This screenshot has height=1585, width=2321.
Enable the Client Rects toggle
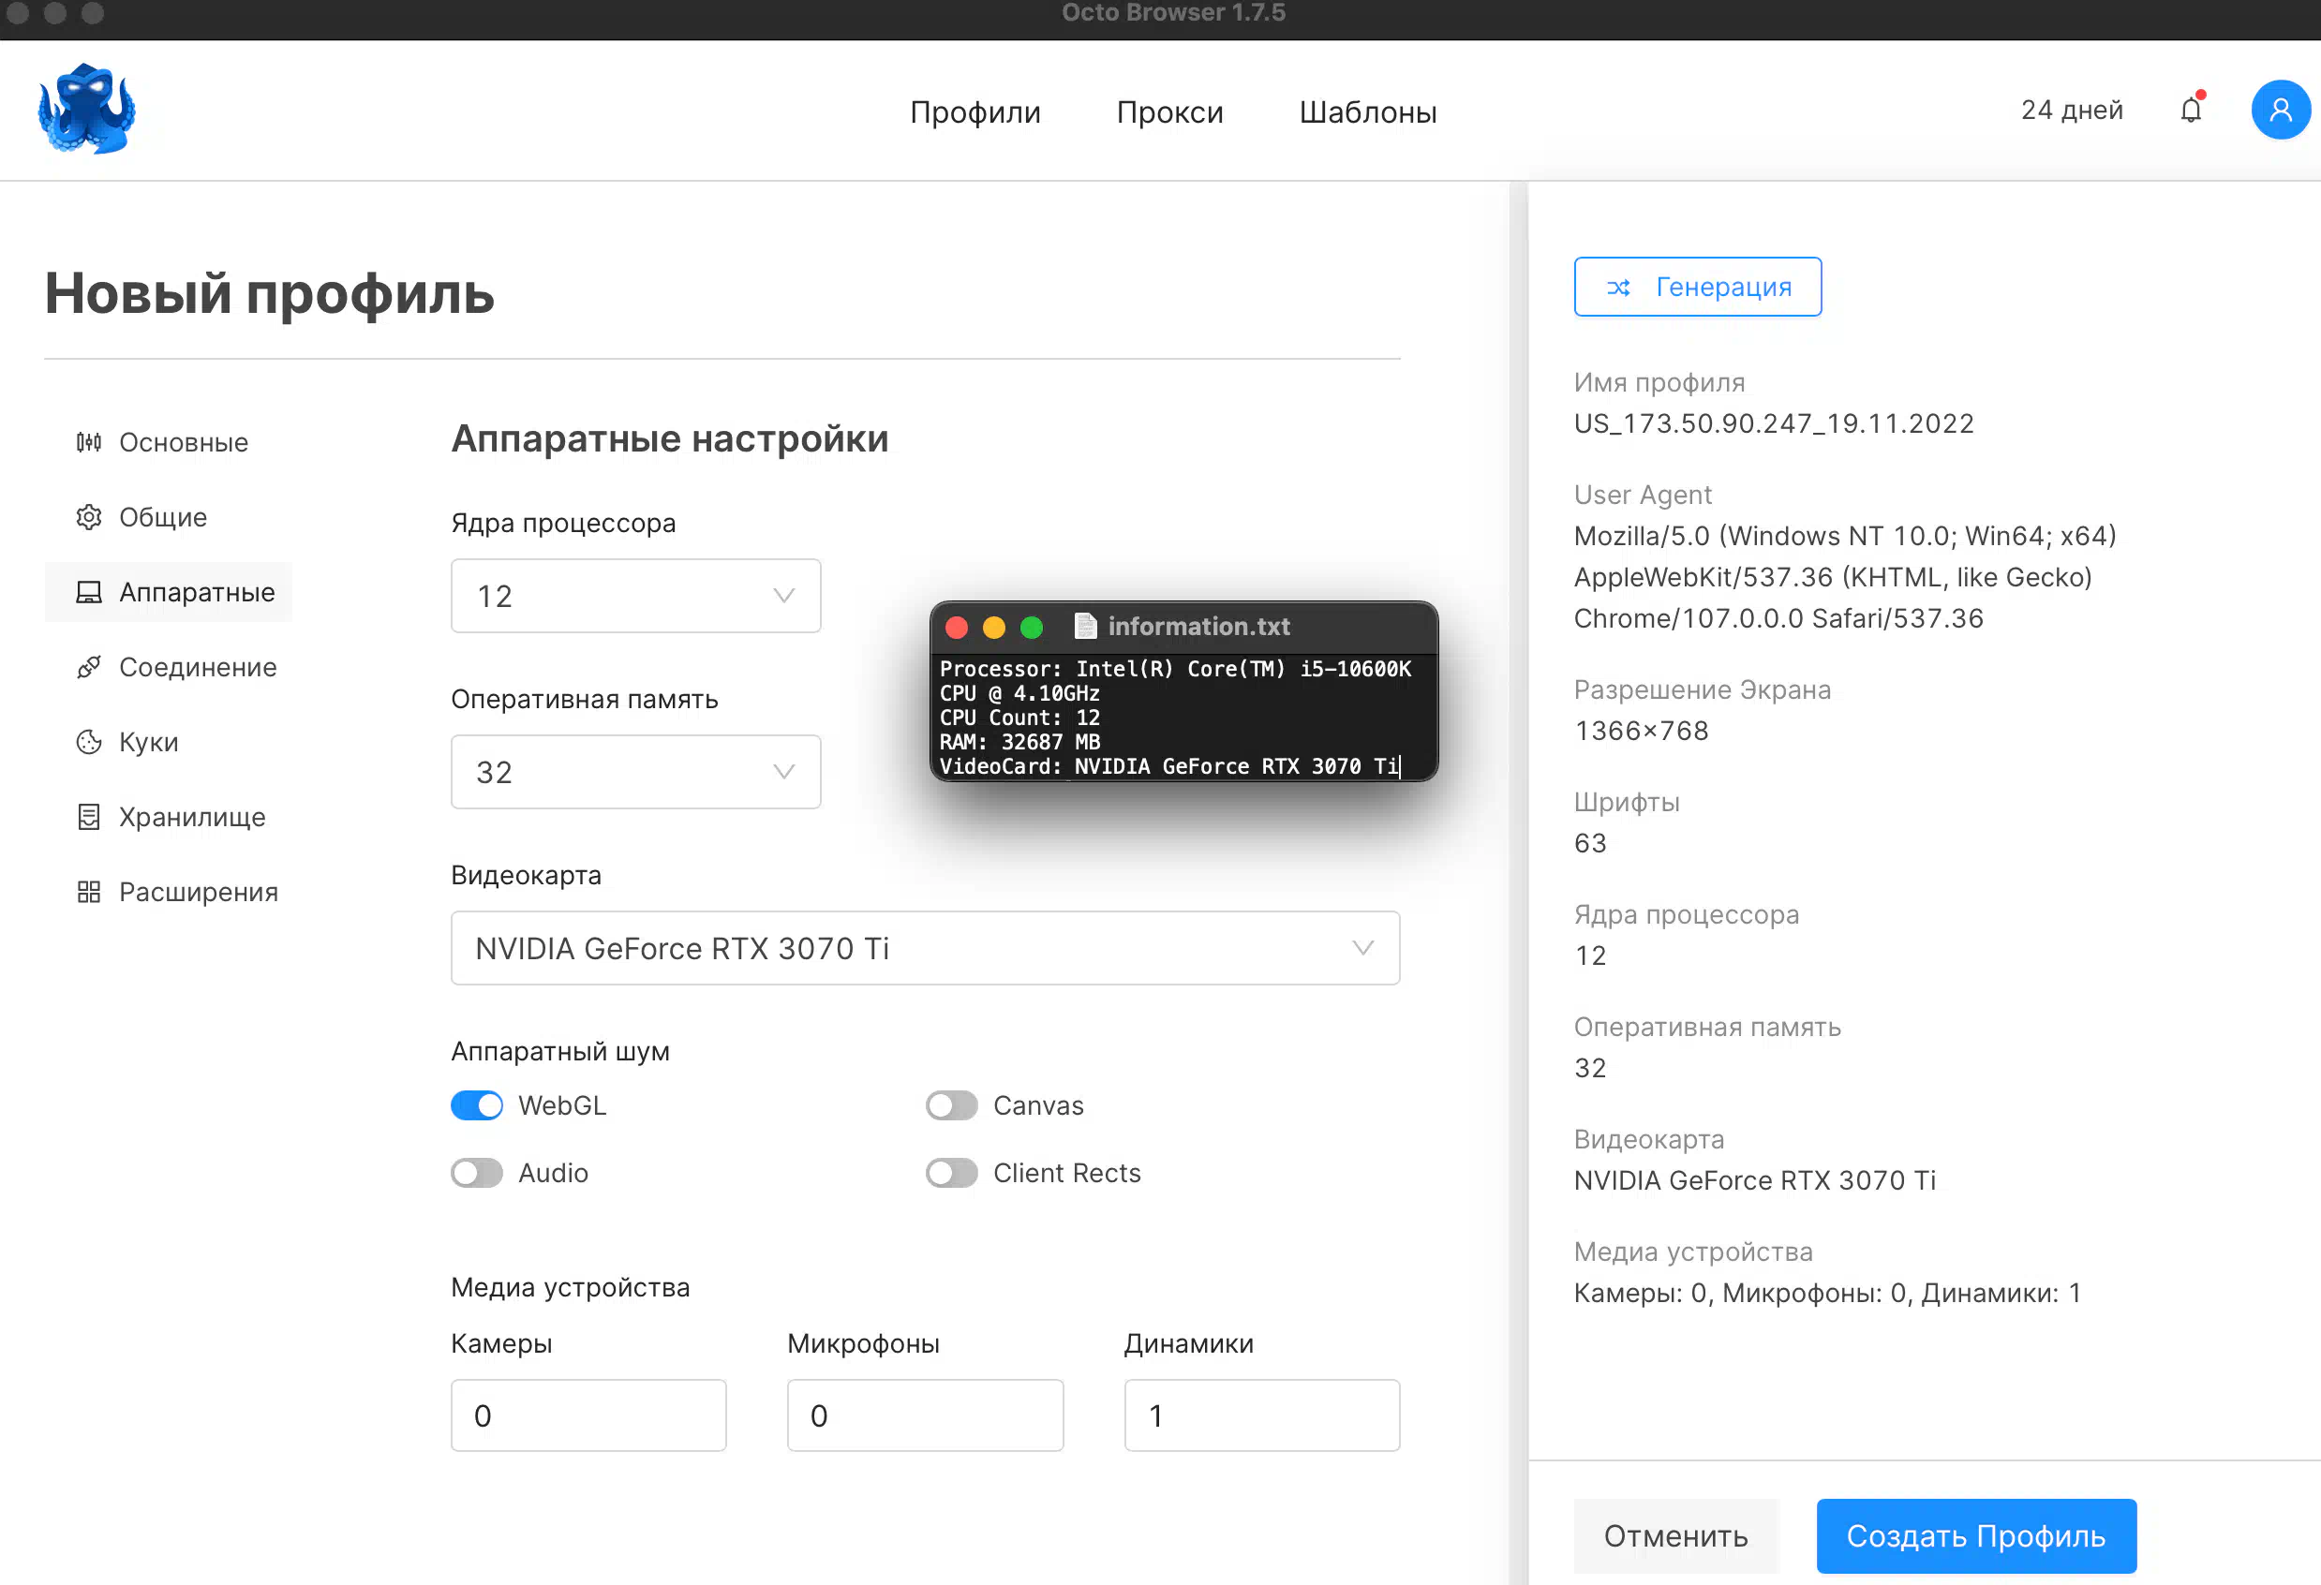point(951,1172)
